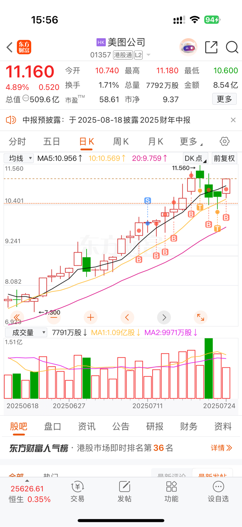Tap the 更多 quote details button
Screen dimensions: 242x527
[224, 99]
